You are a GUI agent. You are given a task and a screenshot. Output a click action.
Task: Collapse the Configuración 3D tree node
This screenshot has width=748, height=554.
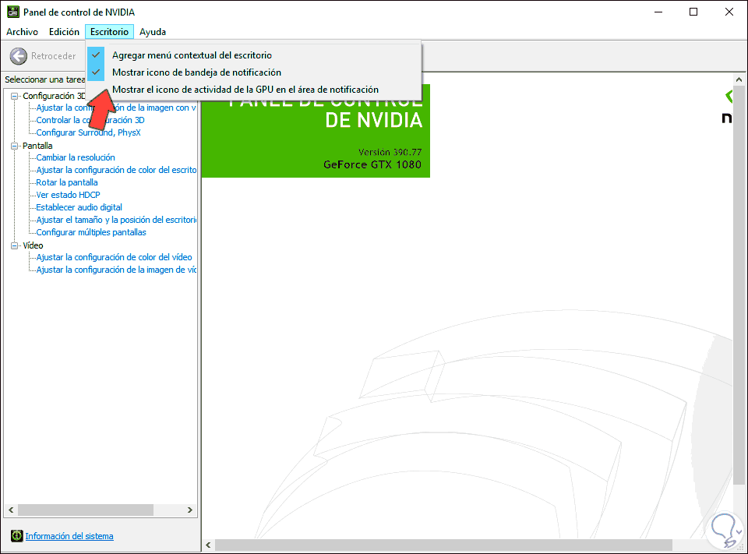tap(14, 96)
